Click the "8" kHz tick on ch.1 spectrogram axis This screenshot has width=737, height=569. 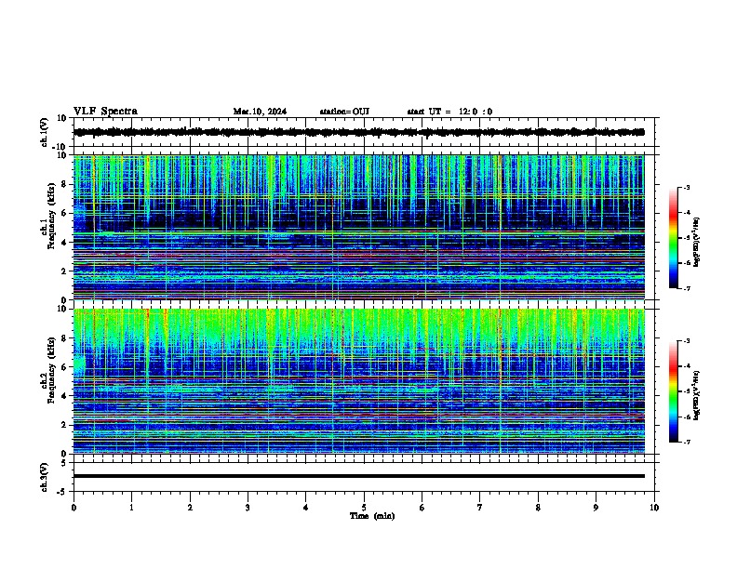pos(65,184)
